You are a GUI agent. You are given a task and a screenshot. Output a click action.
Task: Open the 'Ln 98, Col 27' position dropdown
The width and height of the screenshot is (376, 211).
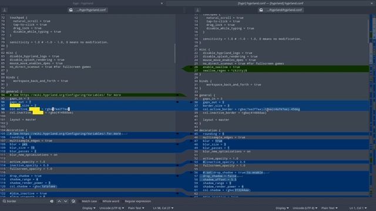pyautogui.click(x=163, y=208)
